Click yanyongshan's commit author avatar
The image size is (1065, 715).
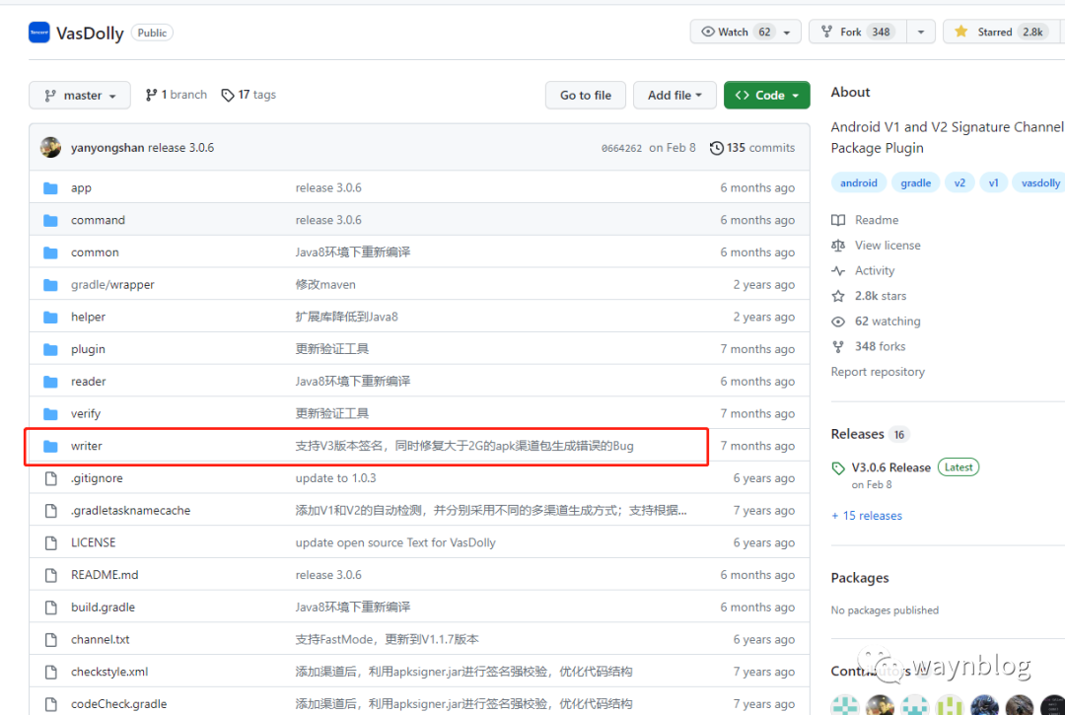50,147
